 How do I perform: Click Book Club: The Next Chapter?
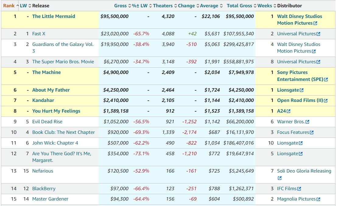click(x=63, y=132)
